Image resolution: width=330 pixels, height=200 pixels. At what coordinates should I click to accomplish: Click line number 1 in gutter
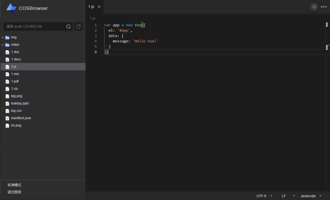pyautogui.click(x=96, y=25)
